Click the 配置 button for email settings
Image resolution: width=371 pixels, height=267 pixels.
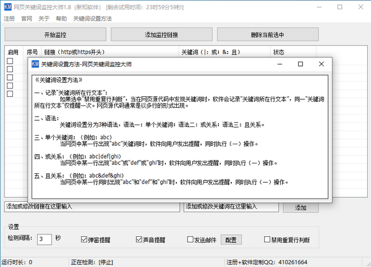[x=230, y=239]
